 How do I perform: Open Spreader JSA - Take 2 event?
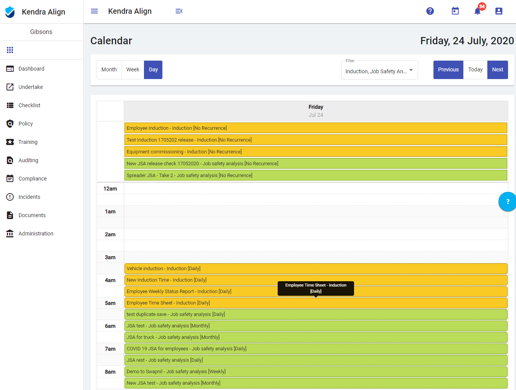tap(316, 175)
